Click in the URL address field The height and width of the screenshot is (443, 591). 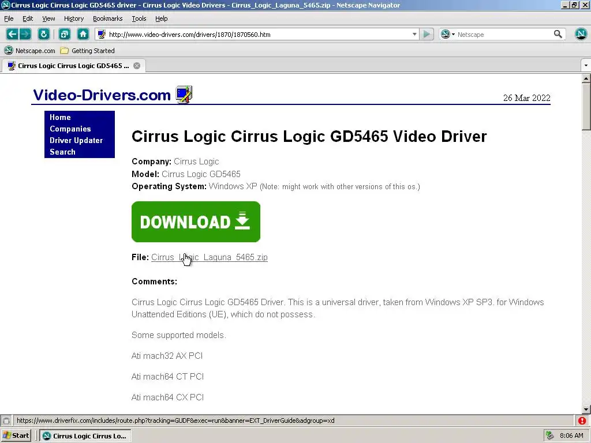click(x=258, y=34)
